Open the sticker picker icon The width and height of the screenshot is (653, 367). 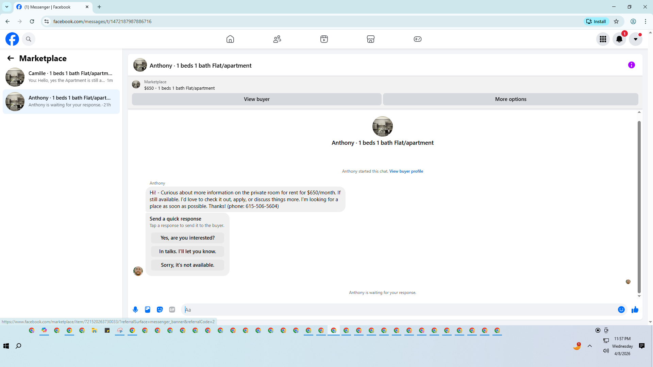pyautogui.click(x=160, y=310)
